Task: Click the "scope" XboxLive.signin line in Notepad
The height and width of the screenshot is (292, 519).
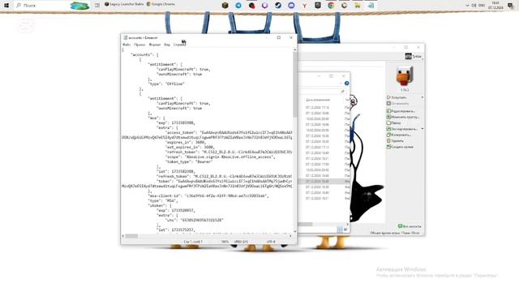Action: [x=220, y=157]
